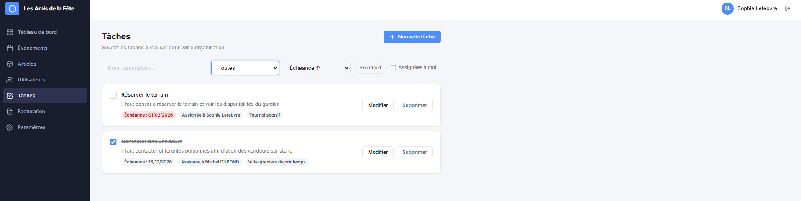This screenshot has width=801, height=201.
Task: Click the Tâches page heading
Action: (x=116, y=36)
